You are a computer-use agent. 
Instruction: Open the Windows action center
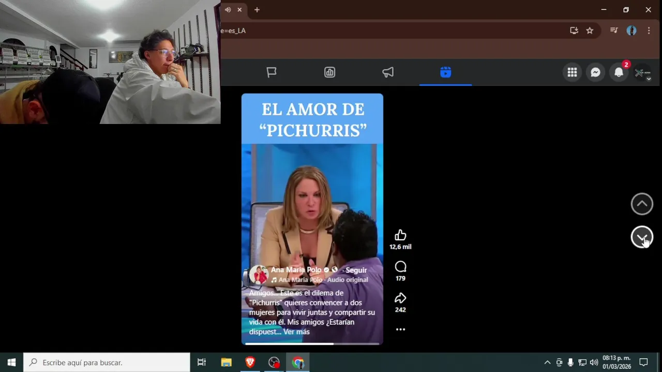click(644, 362)
